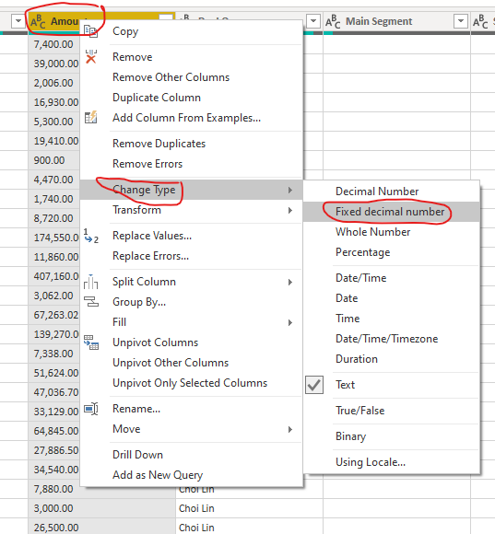495x534 pixels.
Task: Click the Amount cell 7,880.00
Action: click(x=53, y=489)
